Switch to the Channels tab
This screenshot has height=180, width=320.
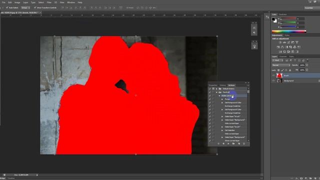[283, 56]
